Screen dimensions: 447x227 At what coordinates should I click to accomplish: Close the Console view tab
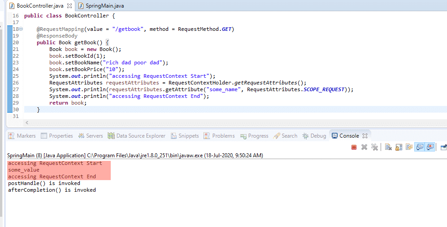[x=365, y=136]
